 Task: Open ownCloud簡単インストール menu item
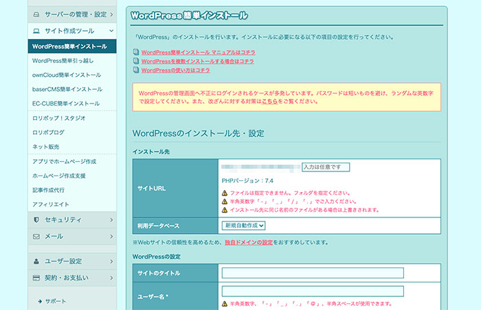67,75
